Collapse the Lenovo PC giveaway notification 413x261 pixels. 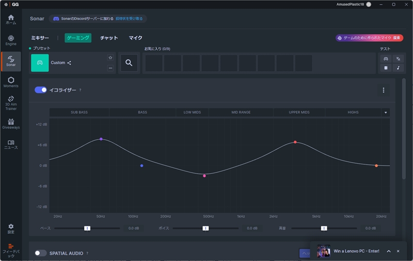tap(388, 251)
